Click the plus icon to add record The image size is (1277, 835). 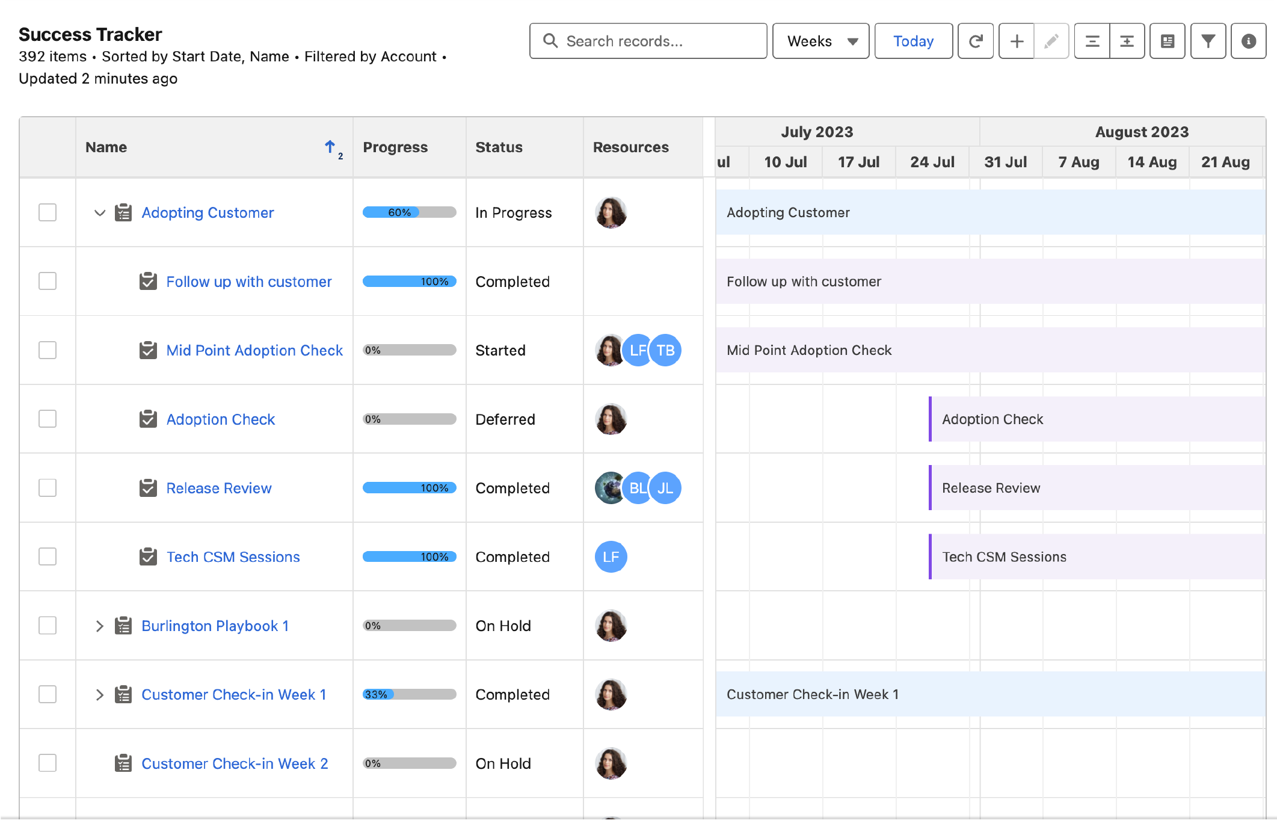click(1017, 41)
